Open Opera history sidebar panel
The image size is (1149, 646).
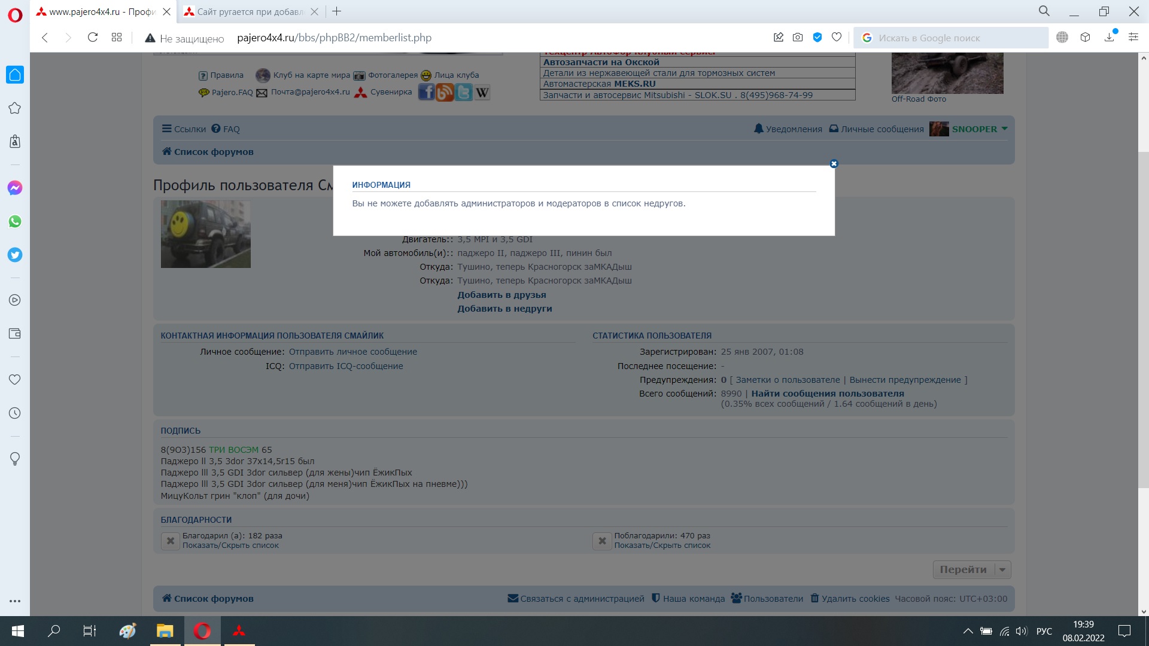coord(15,413)
